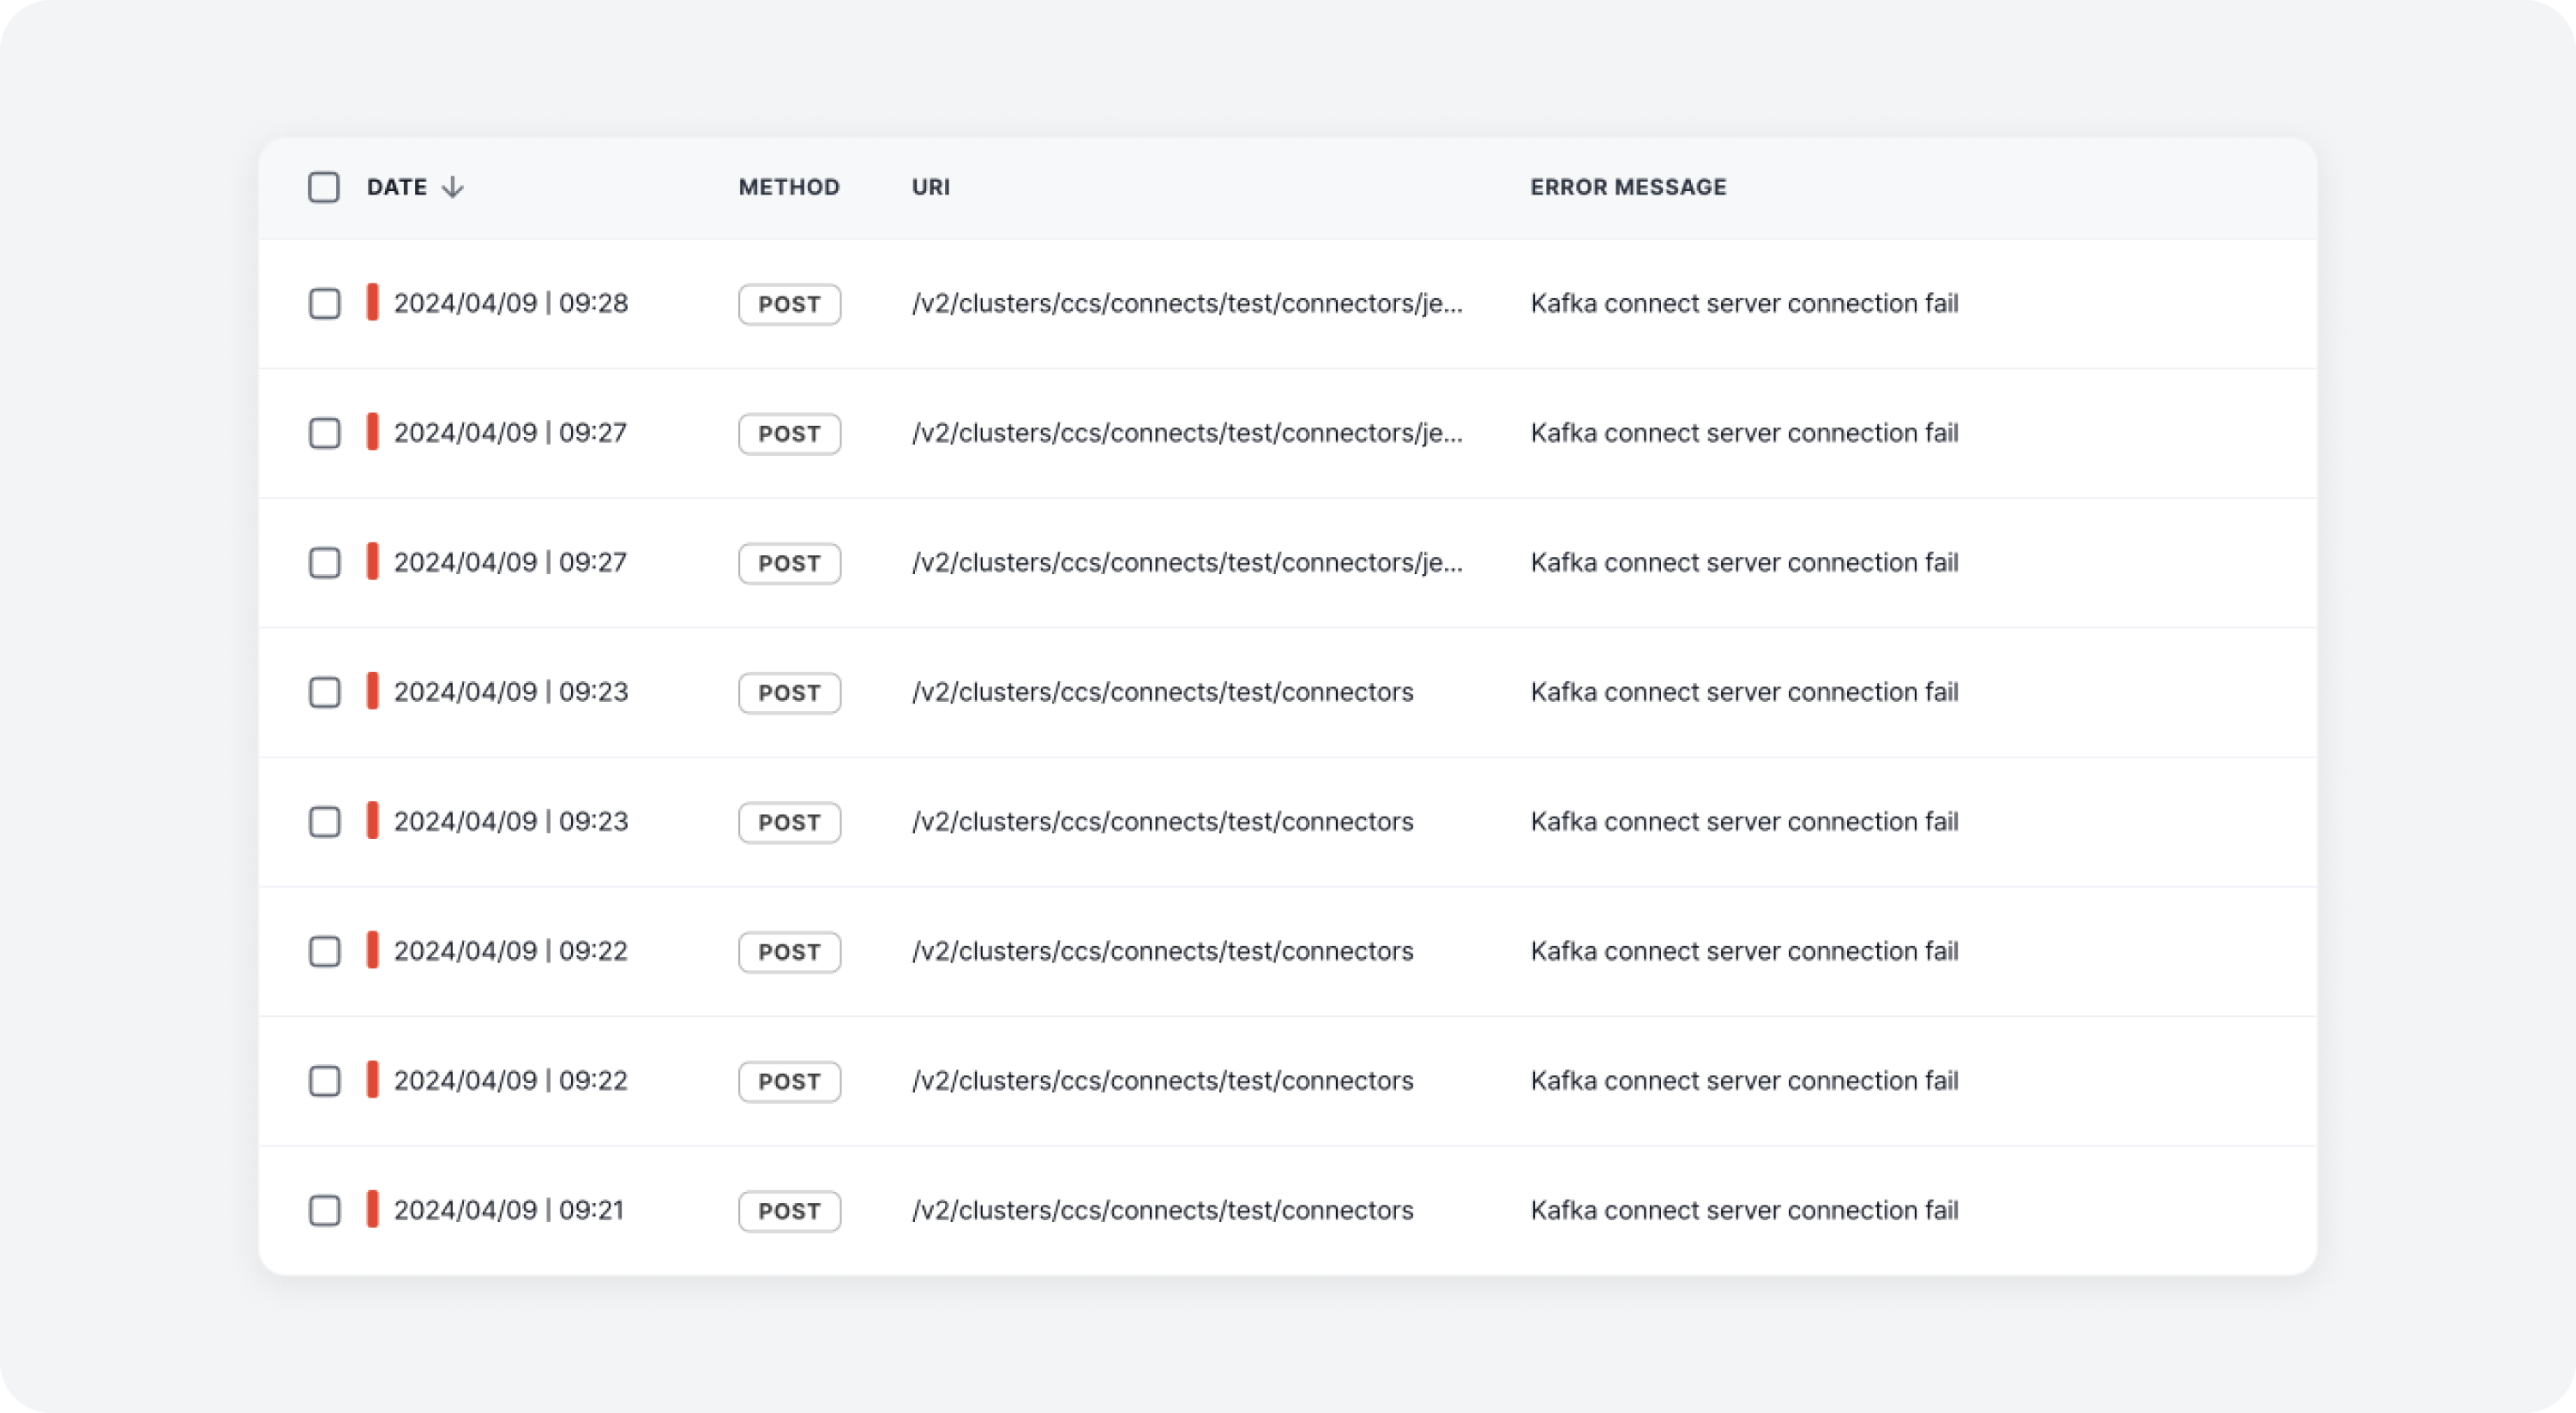Image resolution: width=2576 pixels, height=1413 pixels.
Task: Click error message in the 09:28 row
Action: pyautogui.click(x=1744, y=302)
